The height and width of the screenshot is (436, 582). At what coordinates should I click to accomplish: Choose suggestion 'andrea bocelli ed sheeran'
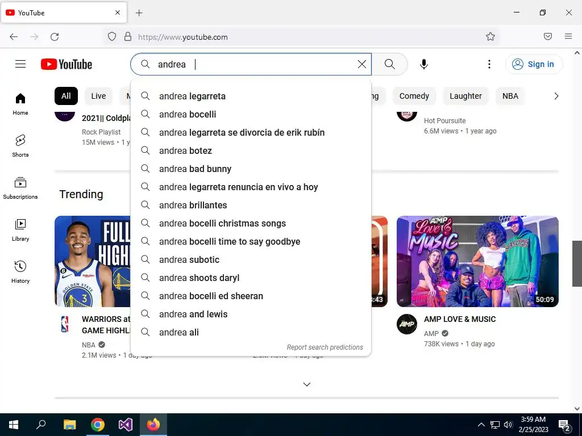(251, 296)
